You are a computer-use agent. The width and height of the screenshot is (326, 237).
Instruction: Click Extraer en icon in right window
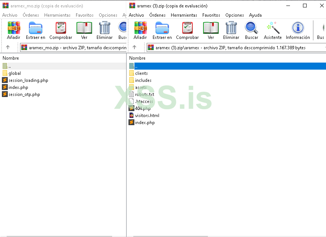click(162, 30)
